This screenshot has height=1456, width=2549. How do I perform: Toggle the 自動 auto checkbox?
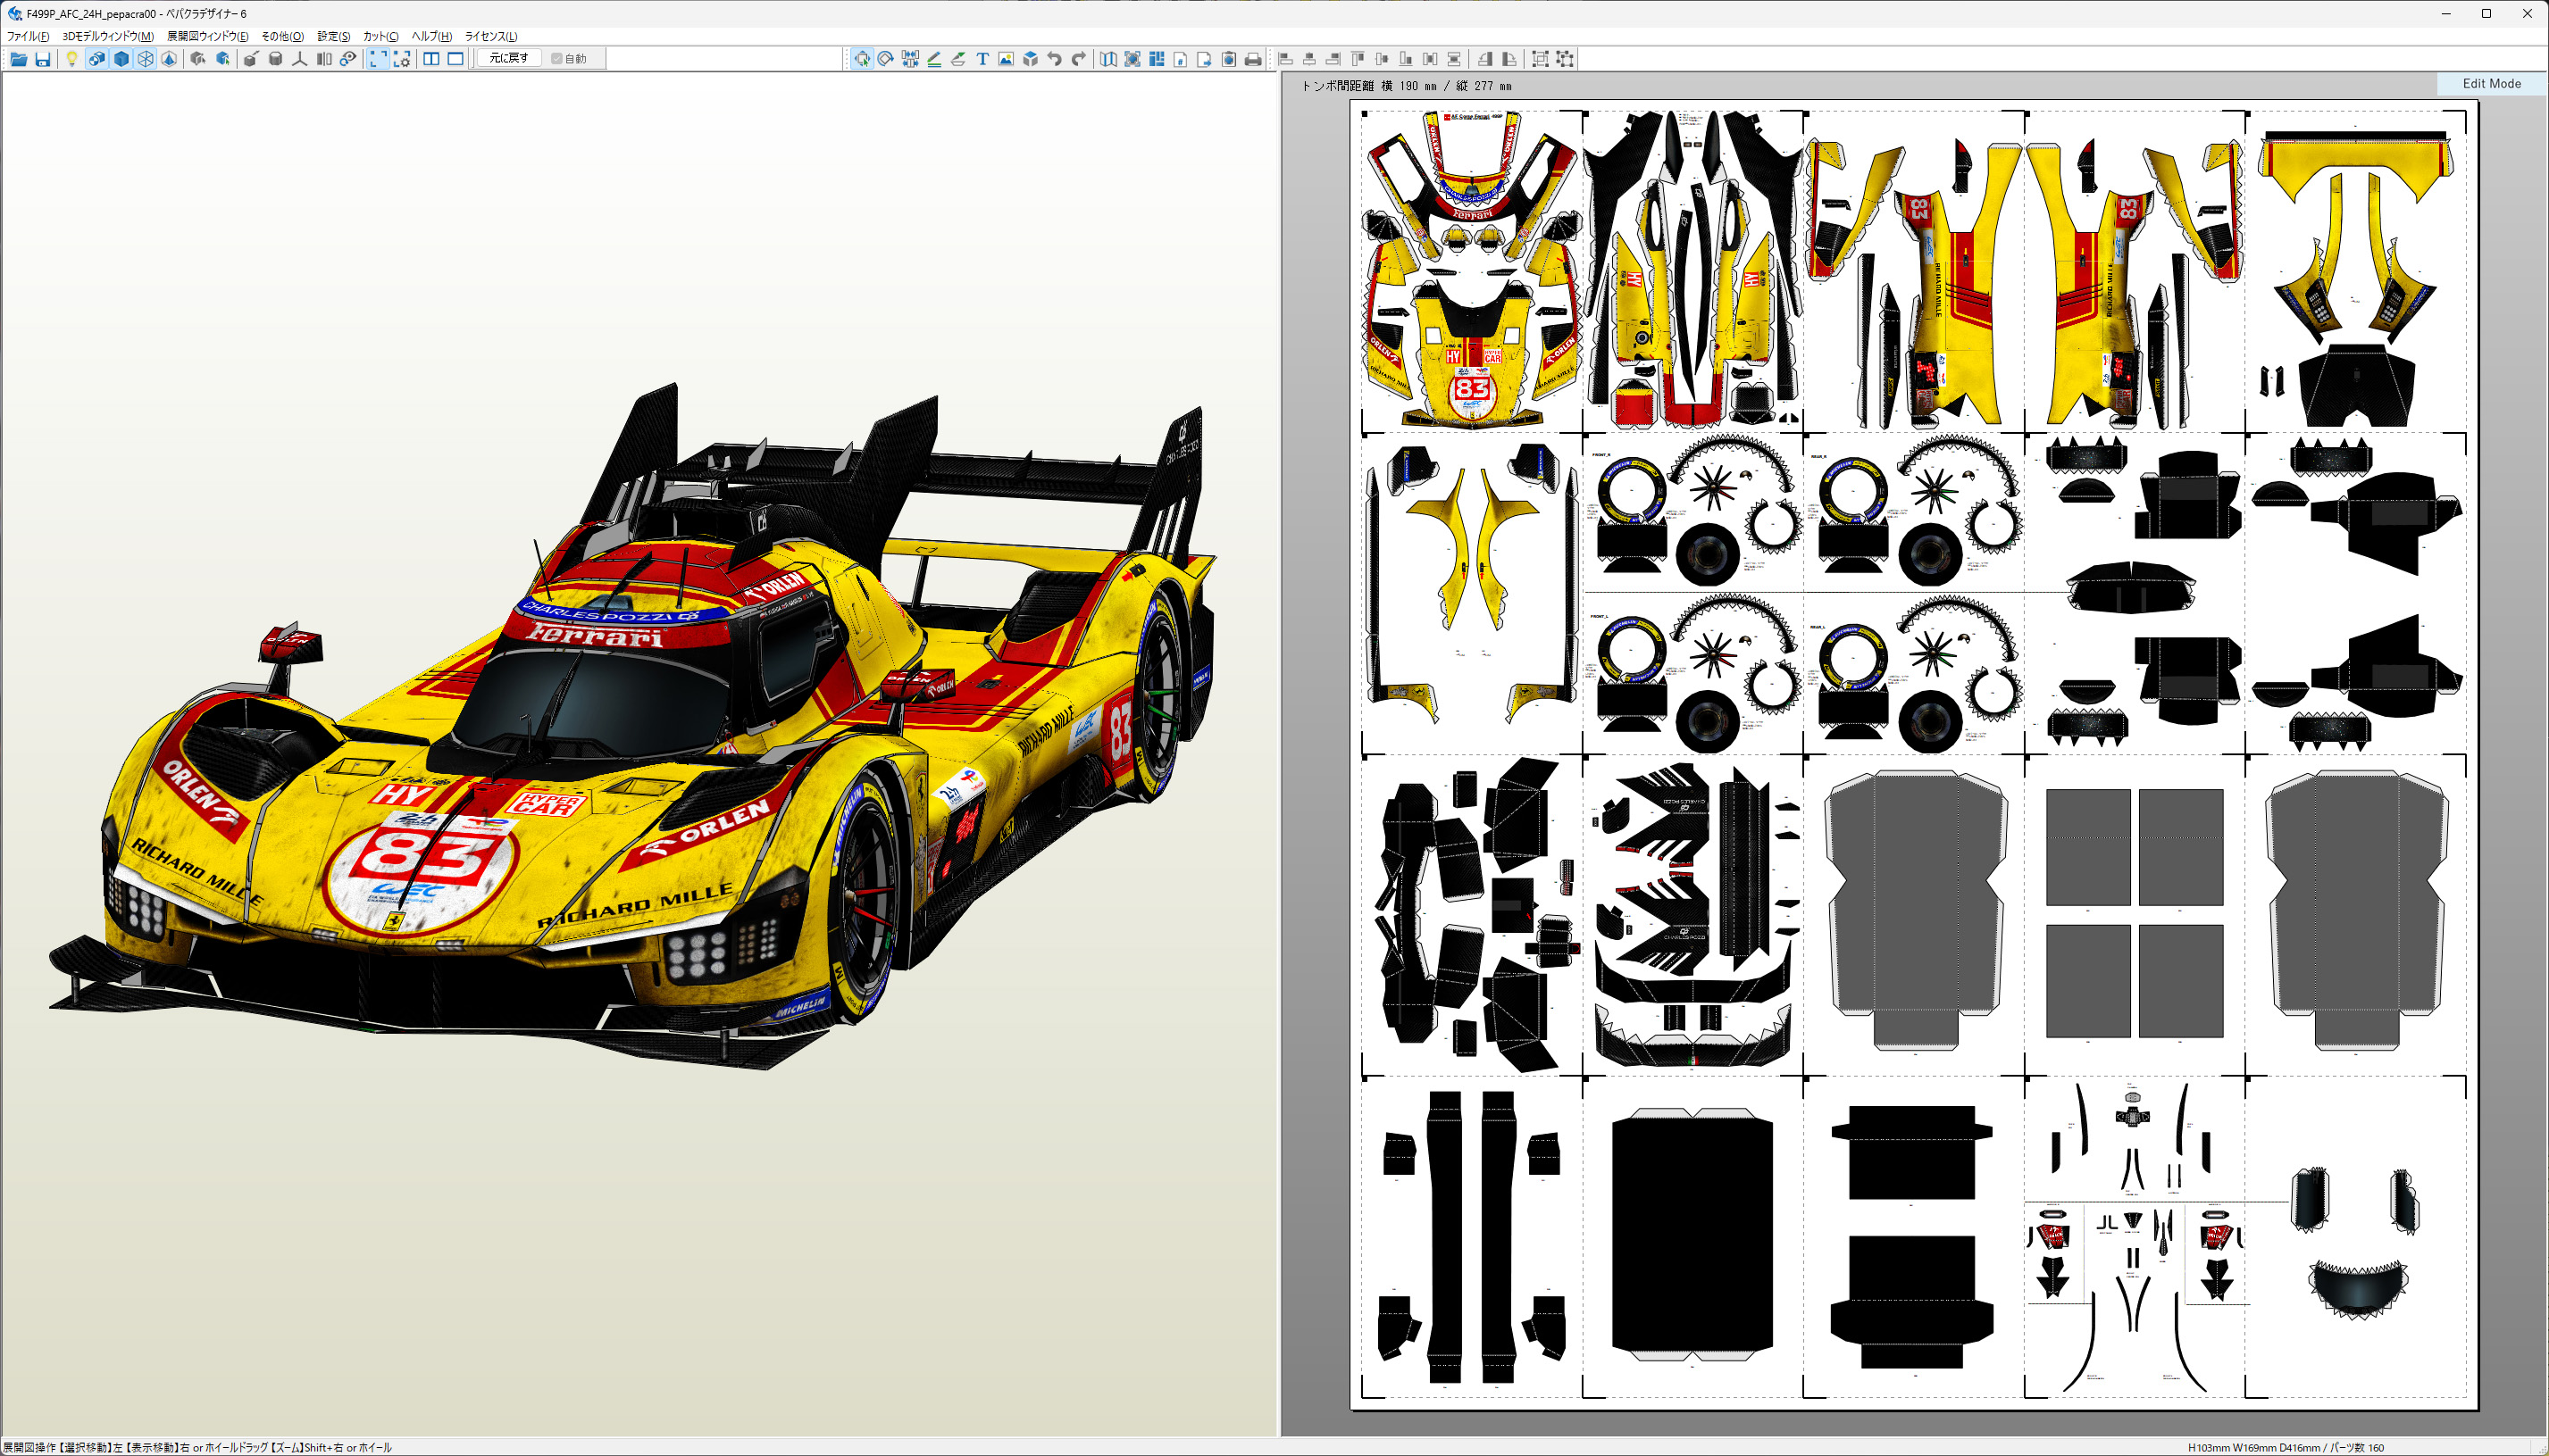coord(557,59)
